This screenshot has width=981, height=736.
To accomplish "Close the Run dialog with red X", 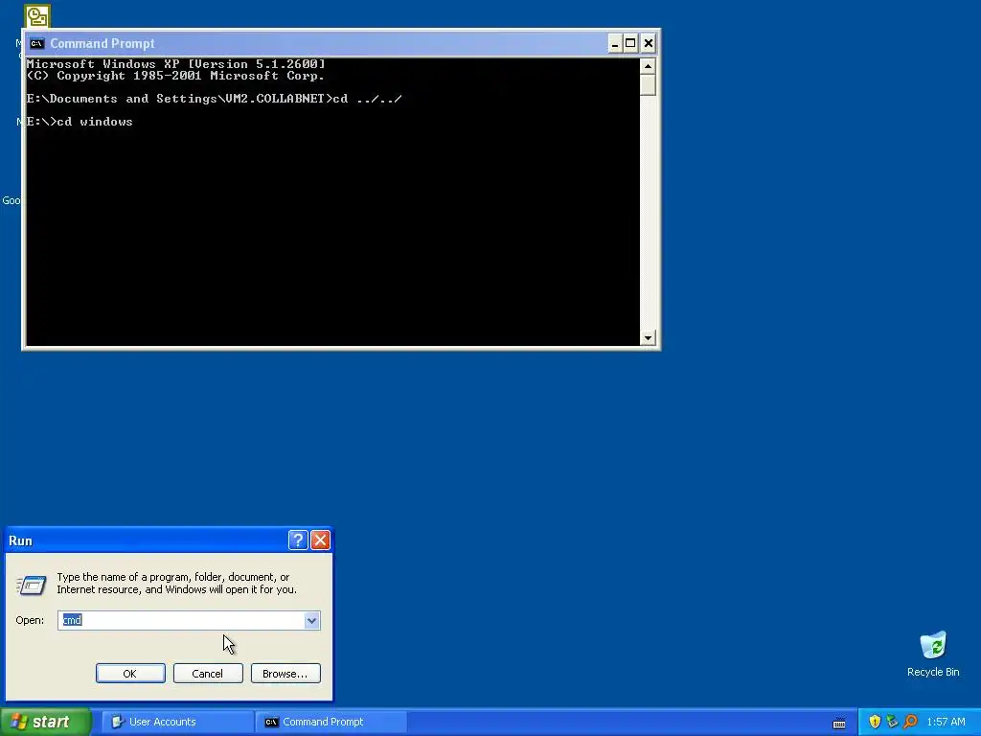I will coord(320,540).
